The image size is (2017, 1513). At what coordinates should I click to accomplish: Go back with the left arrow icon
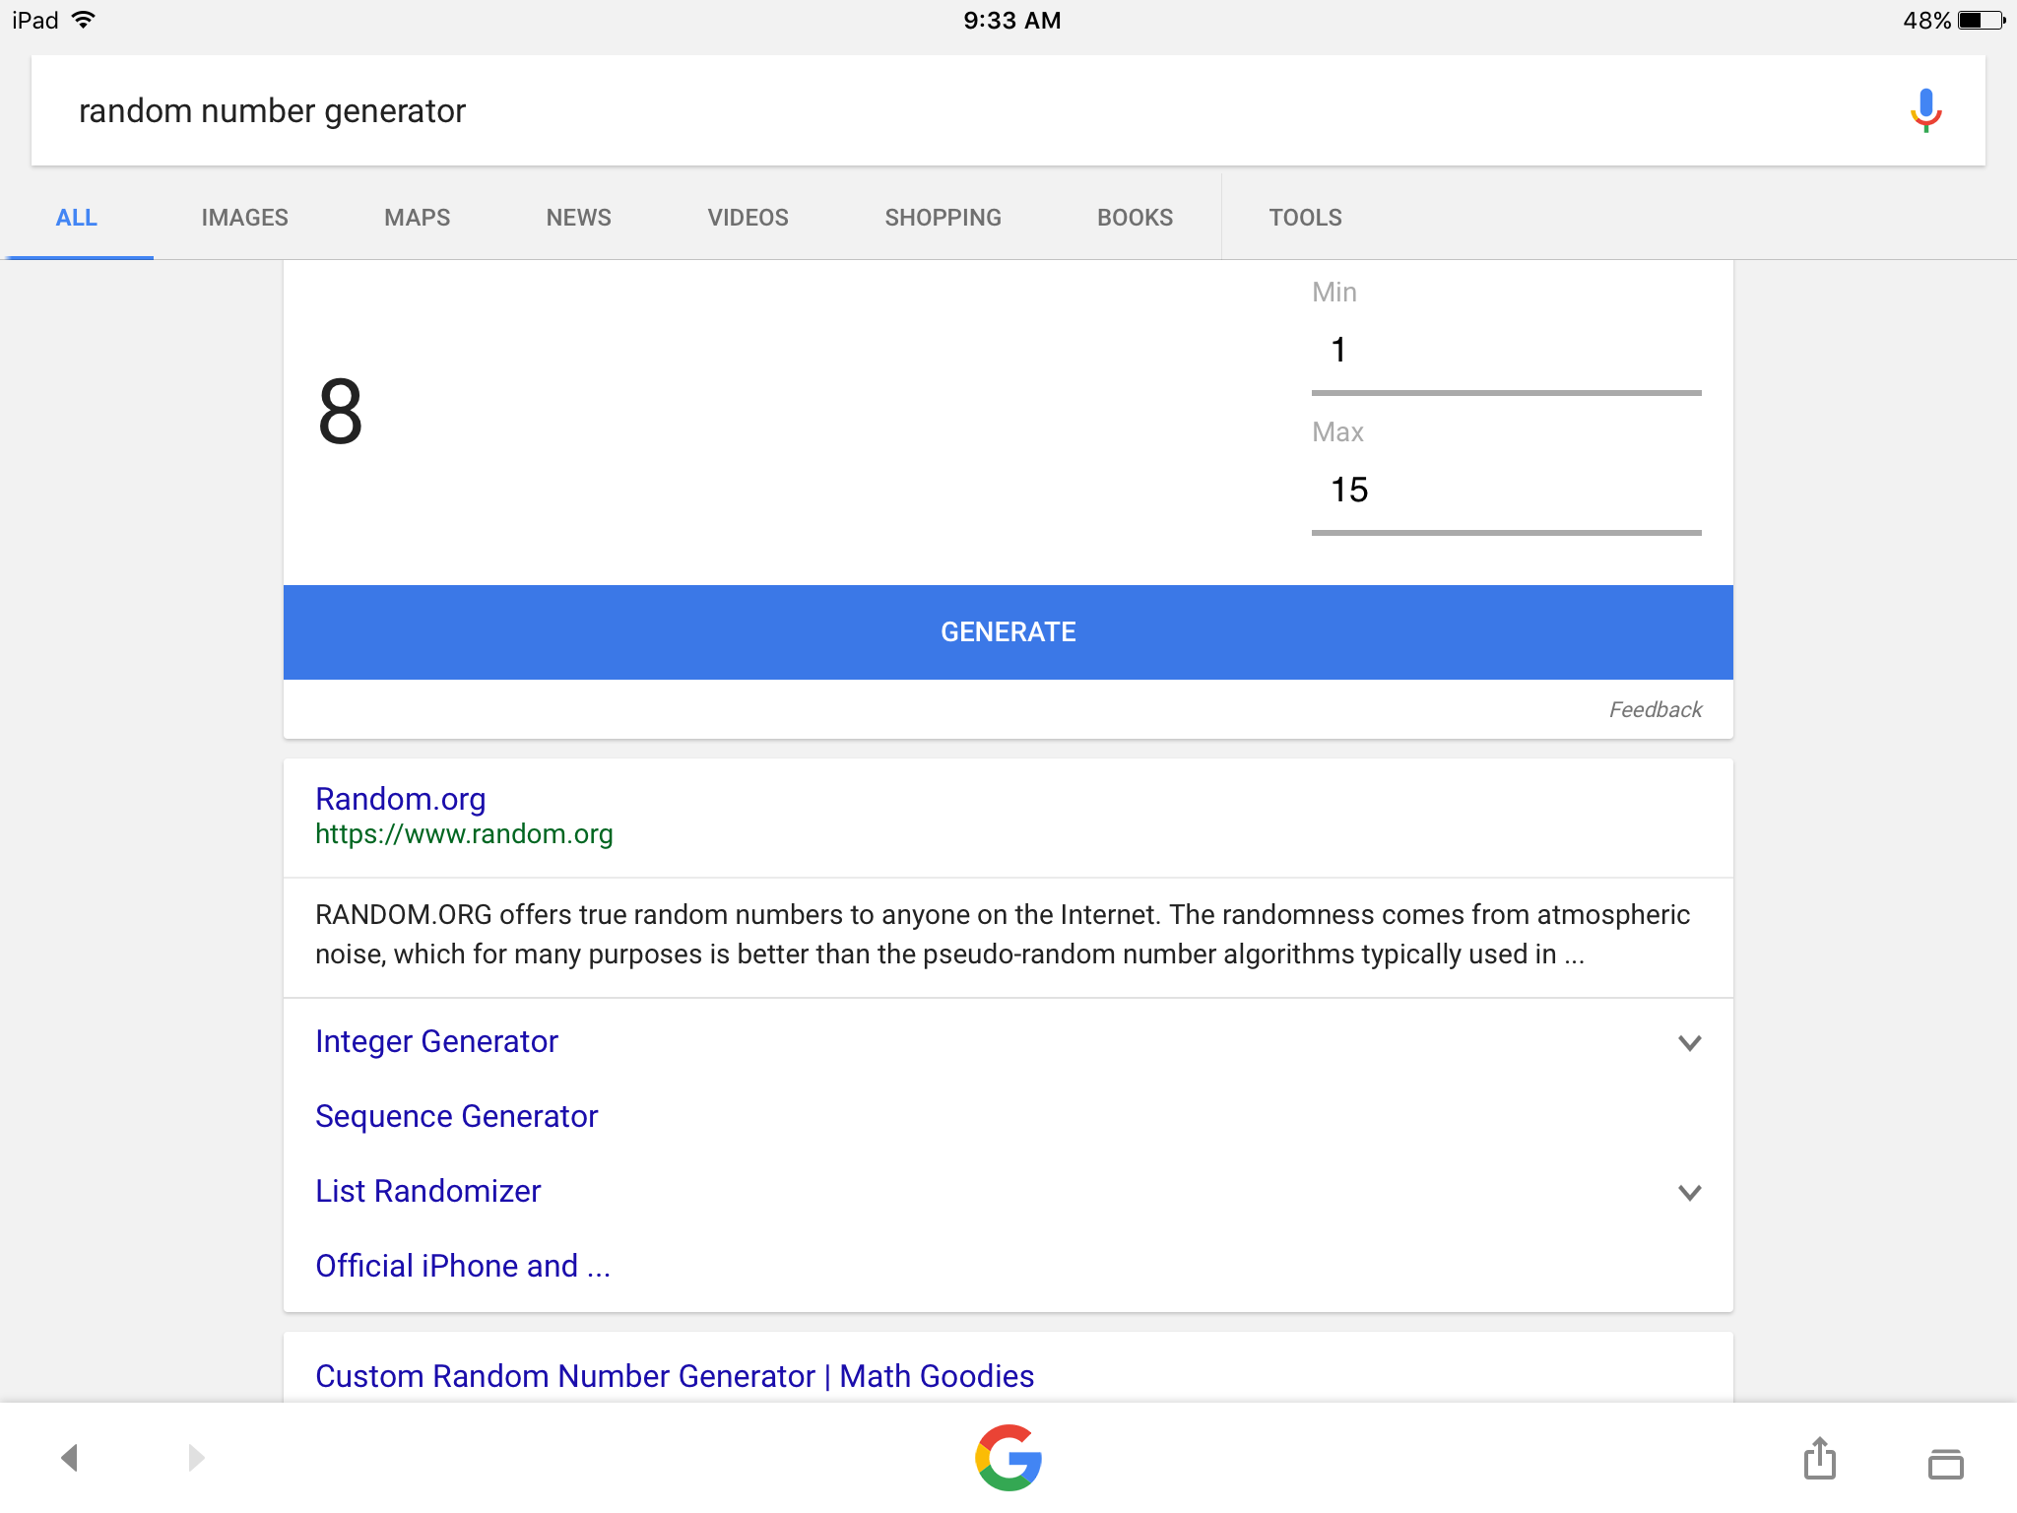click(69, 1458)
